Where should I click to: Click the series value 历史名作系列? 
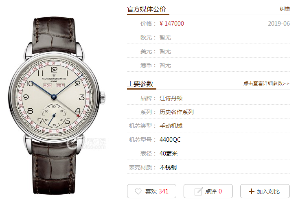(x=177, y=112)
